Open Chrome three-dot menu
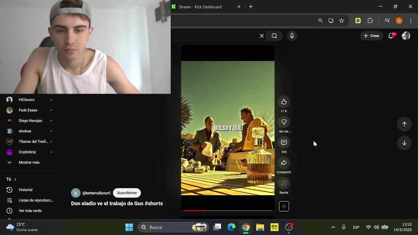Image resolution: width=418 pixels, height=235 pixels. point(410,21)
